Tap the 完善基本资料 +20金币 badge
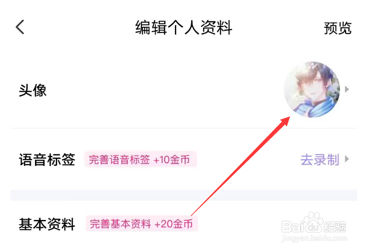 (142, 224)
